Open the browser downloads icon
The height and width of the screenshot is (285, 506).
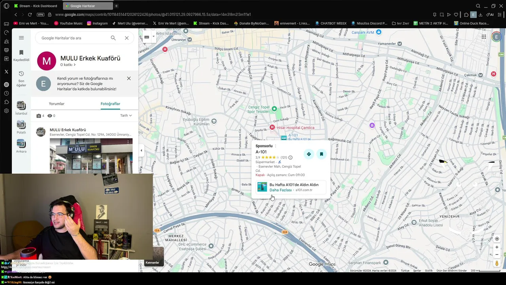point(480,15)
